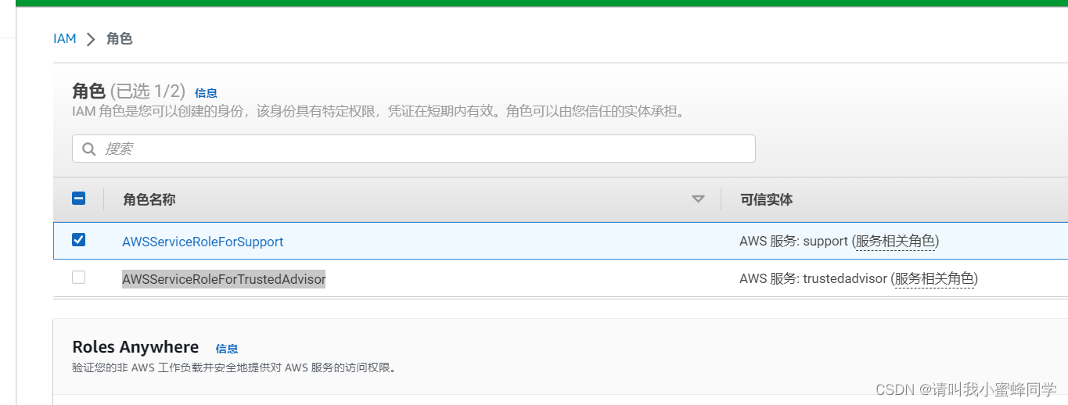Open 信息 link beside Roles Anywhere

click(227, 349)
